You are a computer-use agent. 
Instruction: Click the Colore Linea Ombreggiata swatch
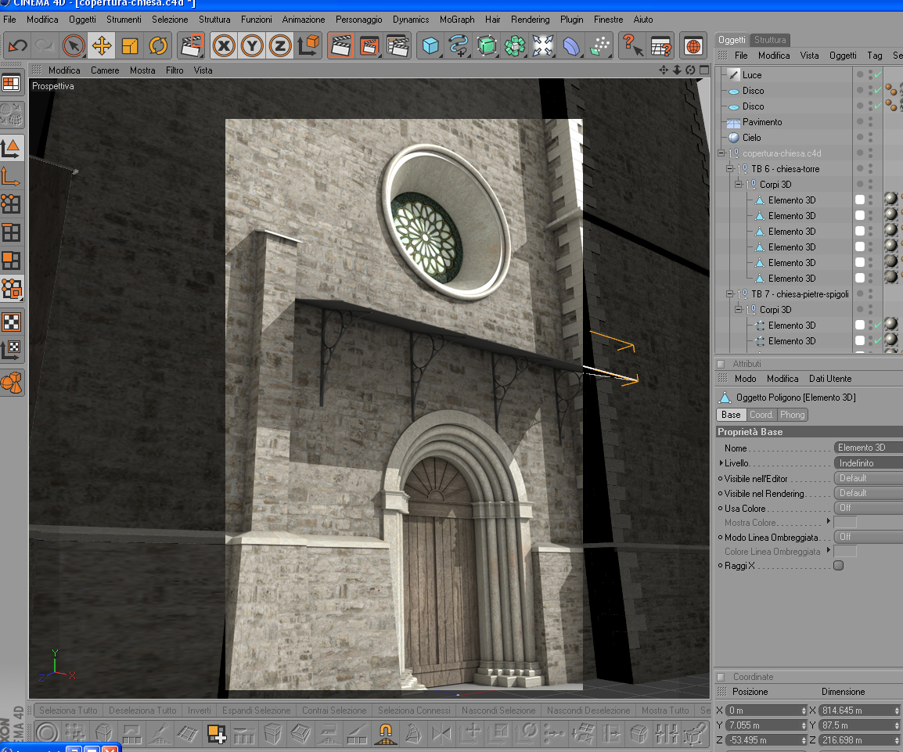845,551
